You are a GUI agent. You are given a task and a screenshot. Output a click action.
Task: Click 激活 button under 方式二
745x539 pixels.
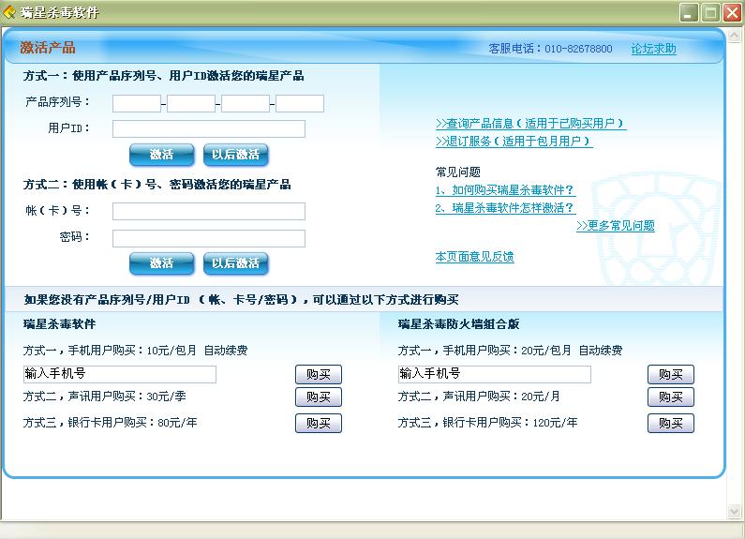tap(161, 263)
